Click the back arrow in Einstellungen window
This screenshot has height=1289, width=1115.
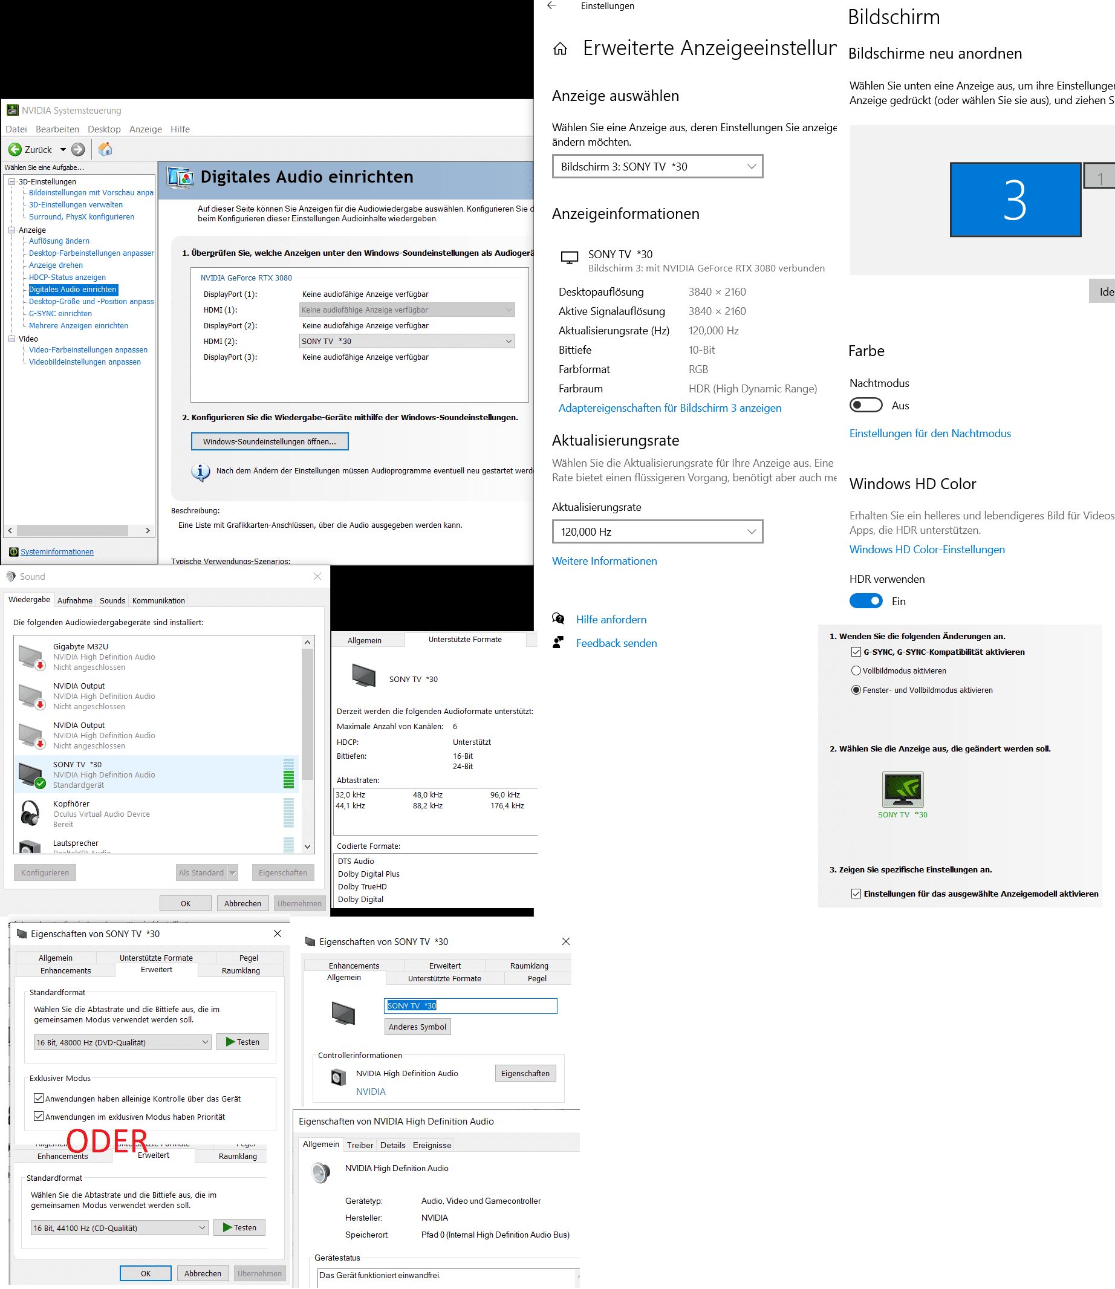[x=552, y=6]
